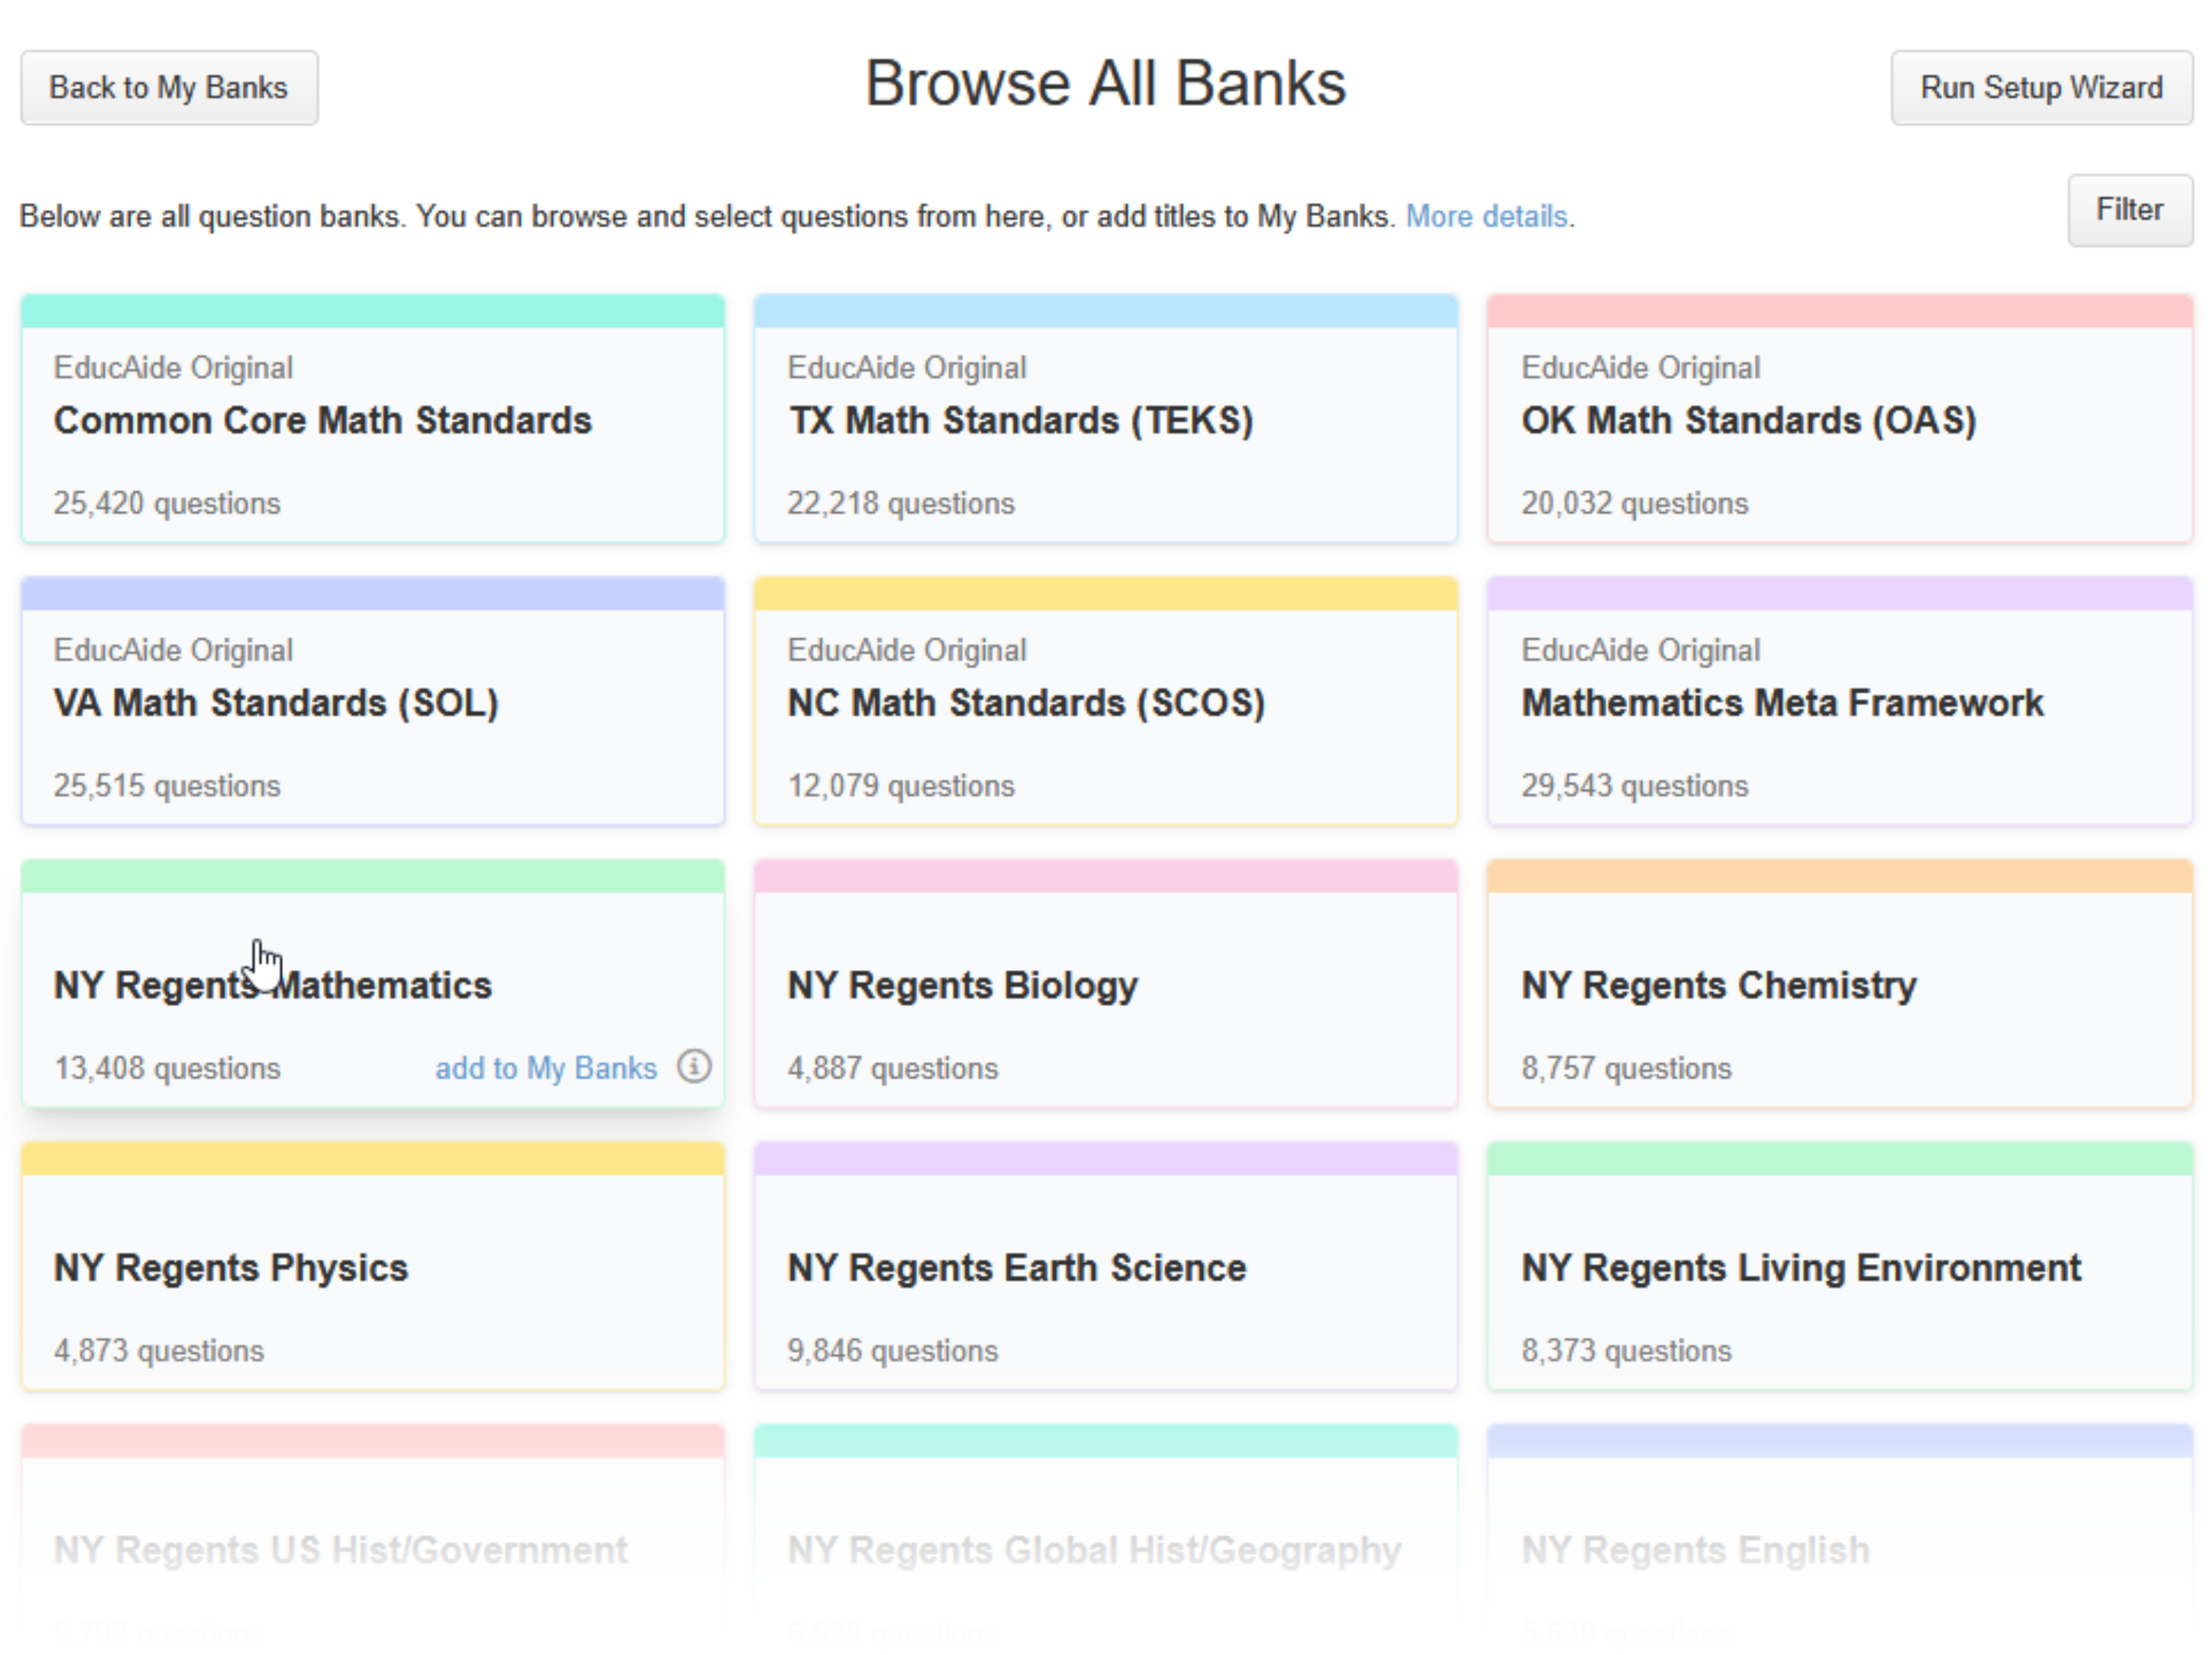Open the Filter button

point(2130,210)
